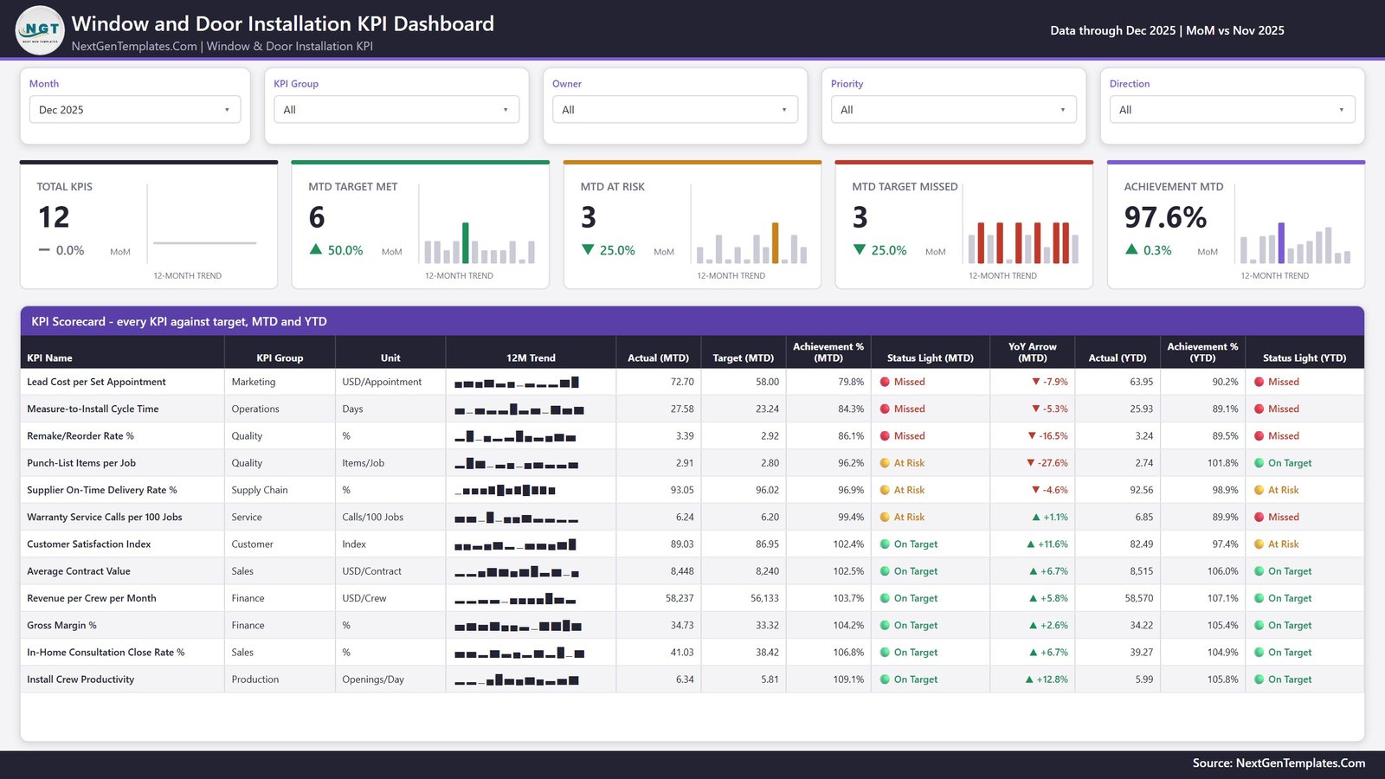Screen dimensions: 1385x779
Task: Click green MTD status light for Average Contract Value
Action: (x=886, y=571)
